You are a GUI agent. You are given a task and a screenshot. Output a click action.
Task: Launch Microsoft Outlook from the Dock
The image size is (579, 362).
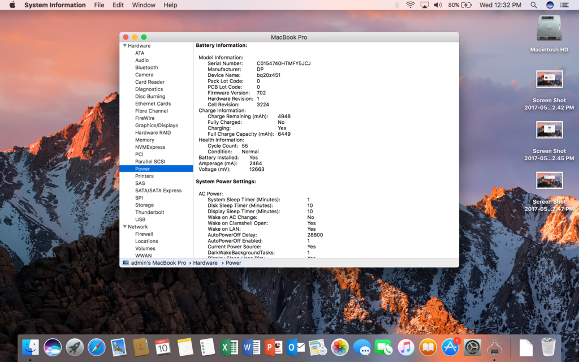pos(295,347)
